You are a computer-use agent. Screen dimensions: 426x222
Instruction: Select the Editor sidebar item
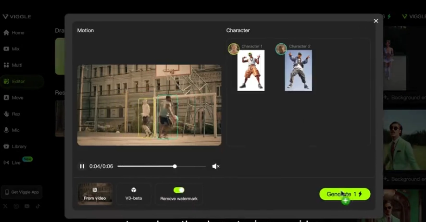coord(22,81)
